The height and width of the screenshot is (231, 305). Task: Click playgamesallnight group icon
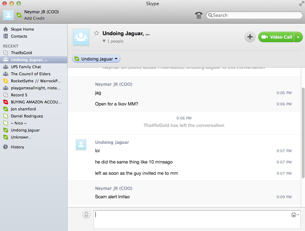[x=6, y=88]
